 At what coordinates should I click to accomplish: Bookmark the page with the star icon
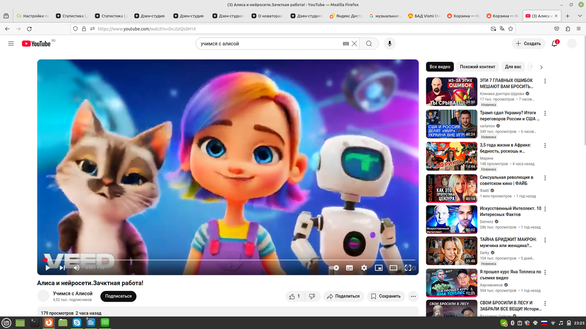point(511,29)
